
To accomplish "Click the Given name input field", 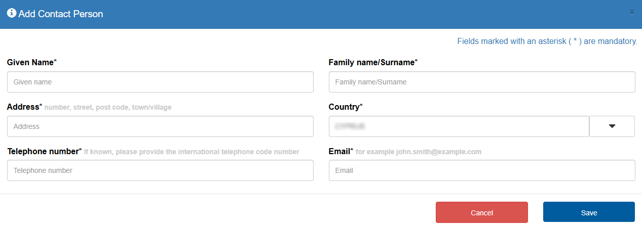I will click(160, 82).
